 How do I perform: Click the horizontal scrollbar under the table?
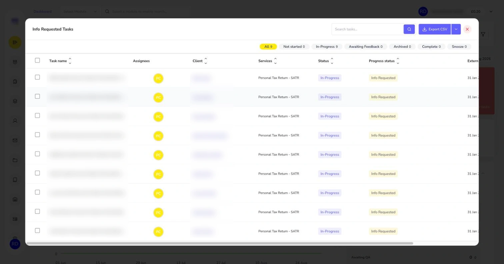(220, 243)
